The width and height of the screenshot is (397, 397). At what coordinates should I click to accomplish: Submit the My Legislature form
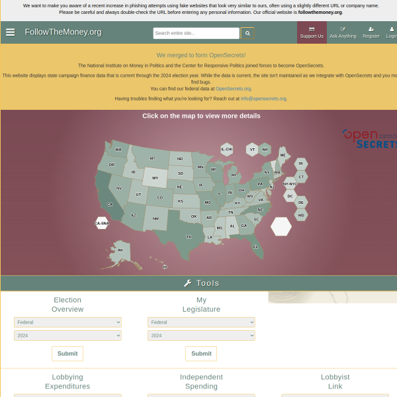click(201, 353)
